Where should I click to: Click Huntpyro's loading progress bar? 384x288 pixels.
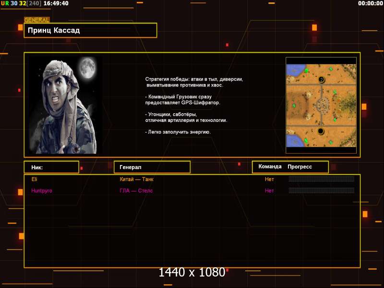[321, 191]
